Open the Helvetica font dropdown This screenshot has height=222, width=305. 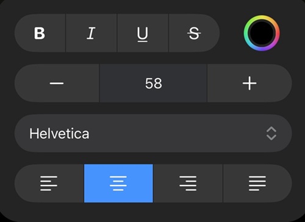click(153, 133)
